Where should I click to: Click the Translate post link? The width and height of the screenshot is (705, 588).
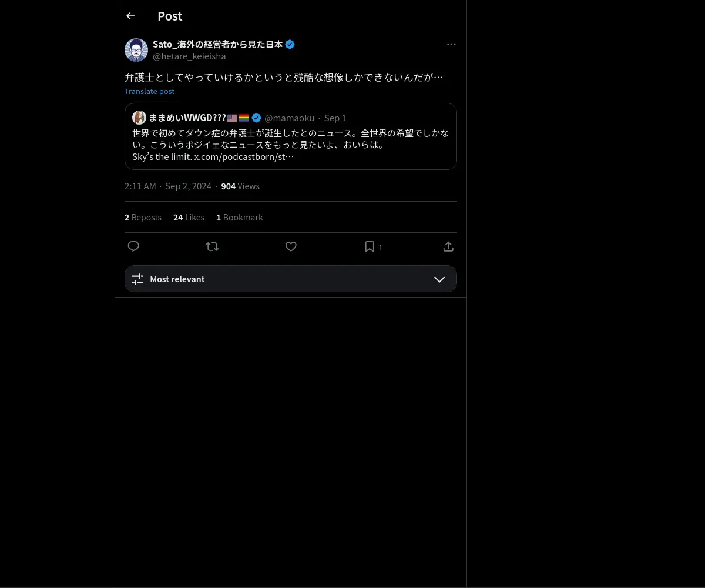149,91
